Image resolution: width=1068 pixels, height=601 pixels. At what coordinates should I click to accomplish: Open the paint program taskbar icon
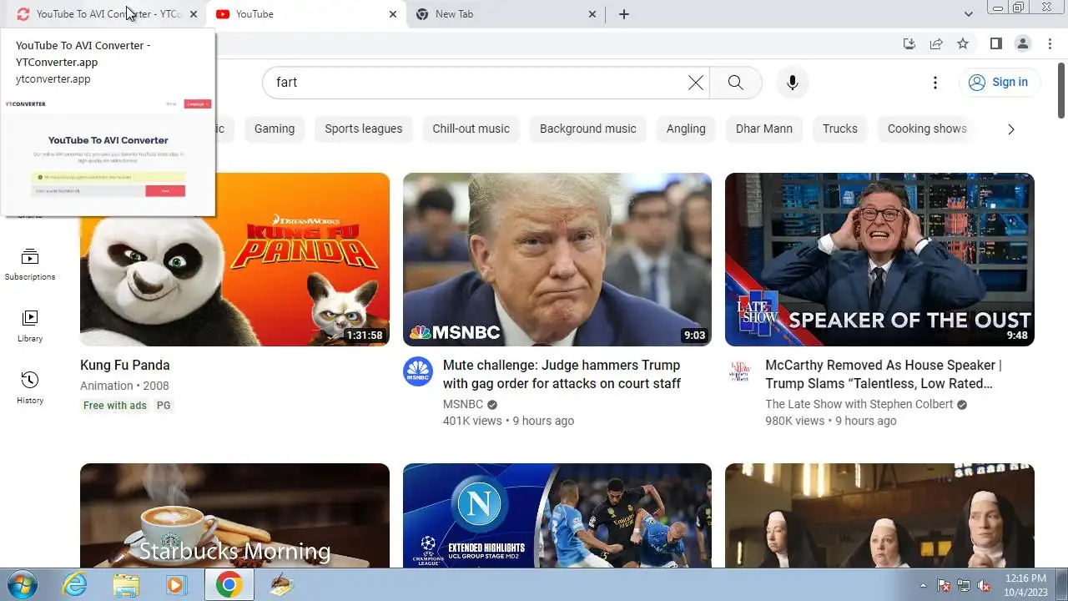coord(282,585)
